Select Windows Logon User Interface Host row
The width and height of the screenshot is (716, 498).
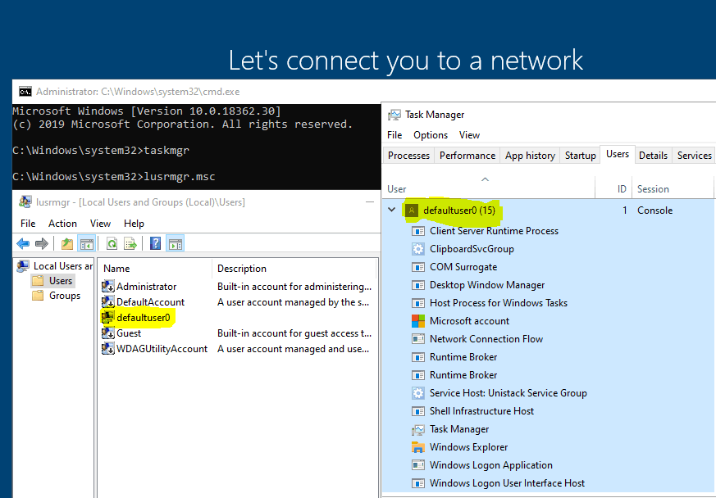(548, 483)
